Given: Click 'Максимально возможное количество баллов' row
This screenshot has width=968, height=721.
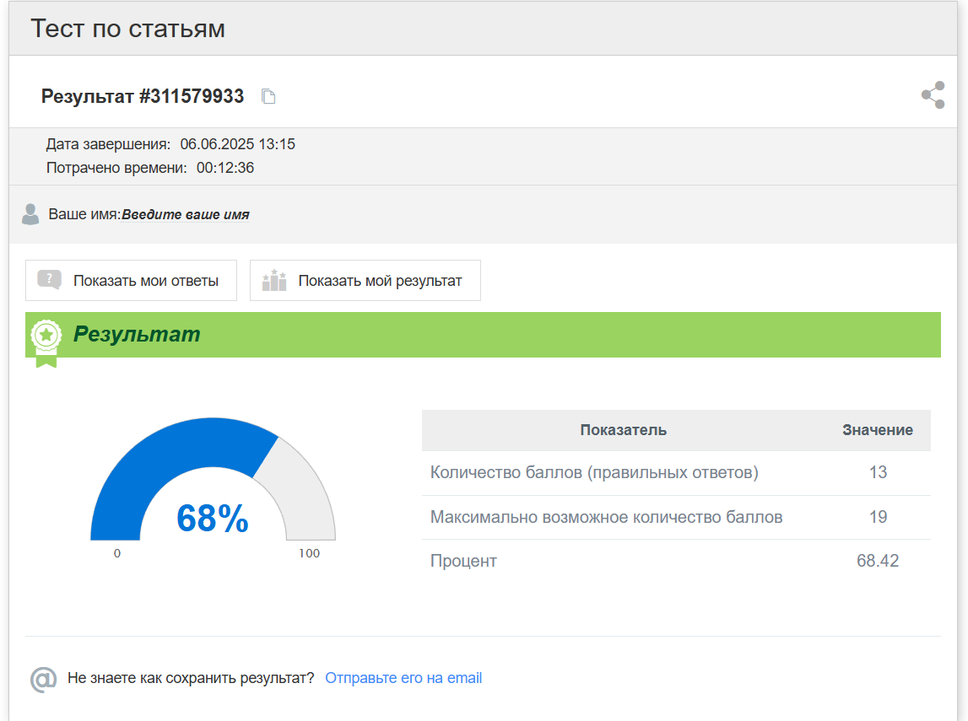Looking at the screenshot, I should point(676,517).
